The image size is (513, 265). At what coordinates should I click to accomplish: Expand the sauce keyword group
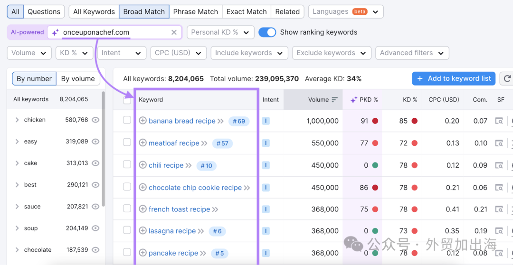(18, 207)
